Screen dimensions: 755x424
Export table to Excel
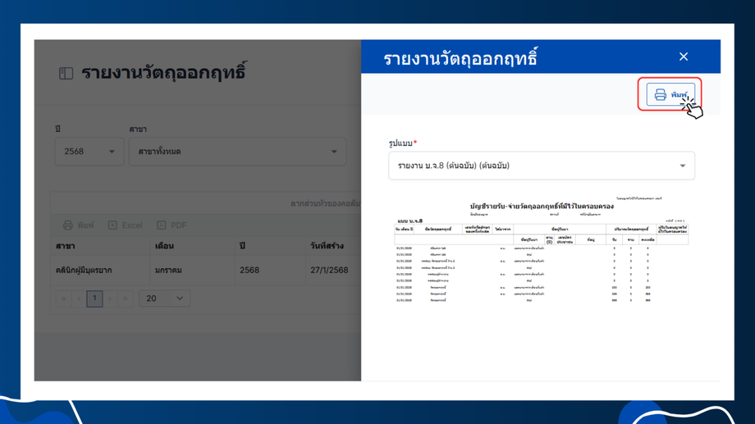126,226
